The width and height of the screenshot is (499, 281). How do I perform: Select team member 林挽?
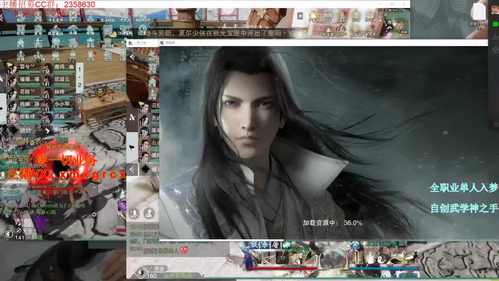(58, 94)
